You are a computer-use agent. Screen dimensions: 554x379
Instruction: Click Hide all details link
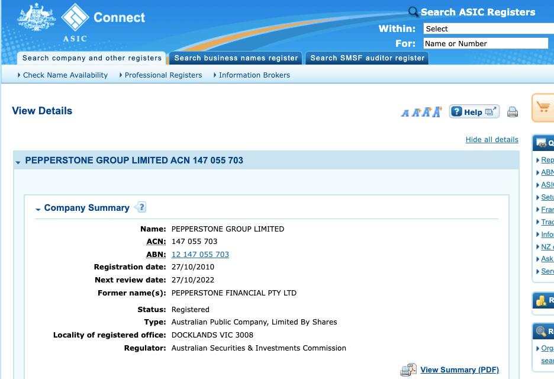(x=492, y=140)
